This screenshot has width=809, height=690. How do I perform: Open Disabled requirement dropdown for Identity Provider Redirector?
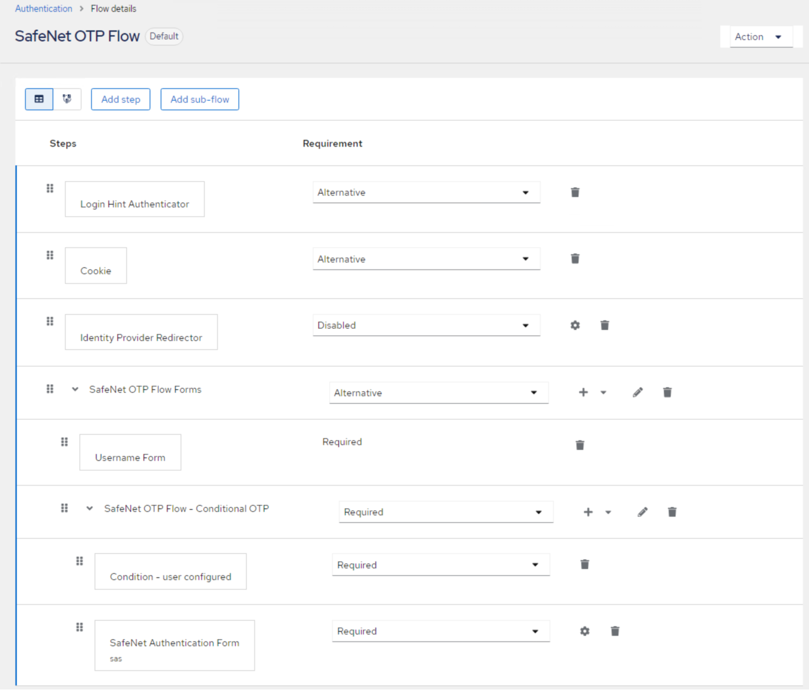426,325
